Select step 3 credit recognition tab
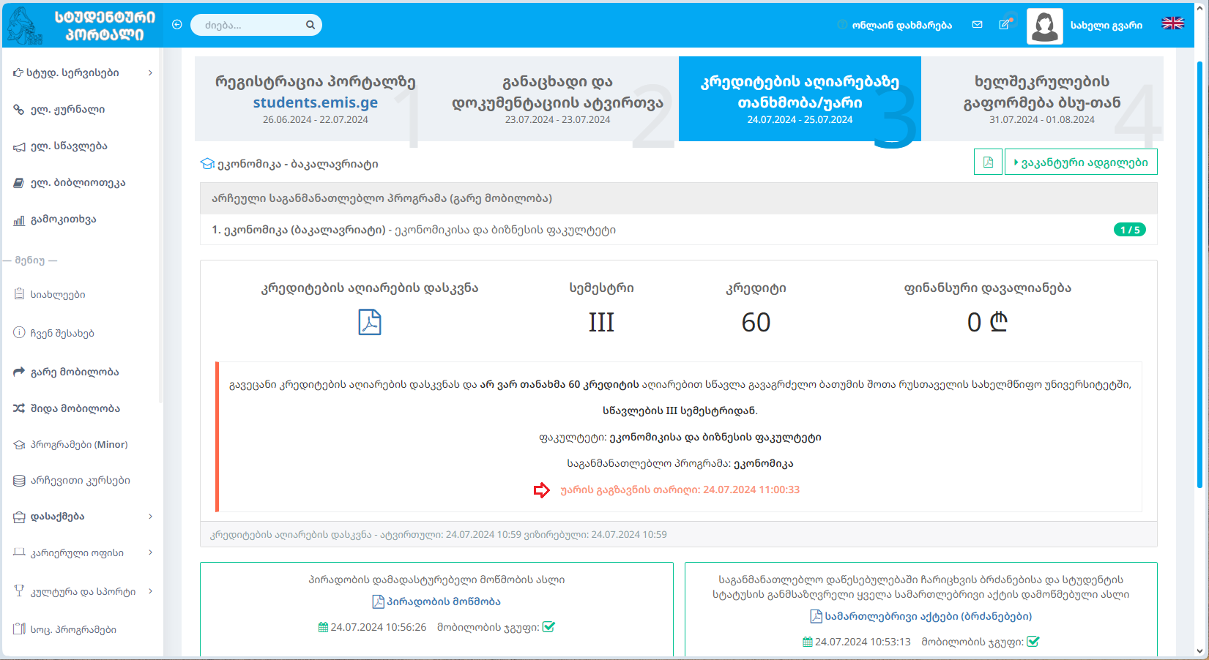Image resolution: width=1209 pixels, height=660 pixels. click(x=800, y=99)
